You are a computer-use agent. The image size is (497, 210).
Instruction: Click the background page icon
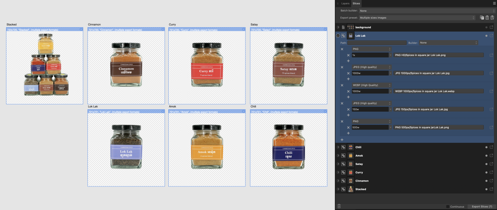coord(344,27)
